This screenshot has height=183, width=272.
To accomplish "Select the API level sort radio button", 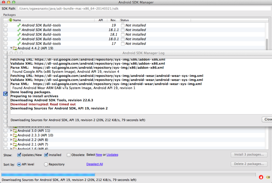I will point(19,164).
